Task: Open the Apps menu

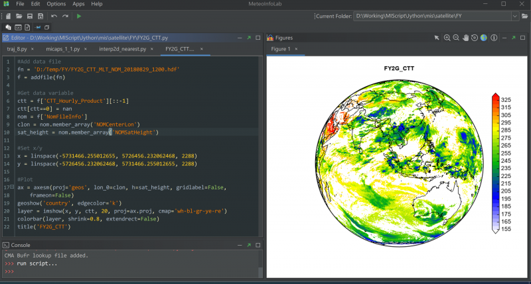Action: tap(78, 4)
